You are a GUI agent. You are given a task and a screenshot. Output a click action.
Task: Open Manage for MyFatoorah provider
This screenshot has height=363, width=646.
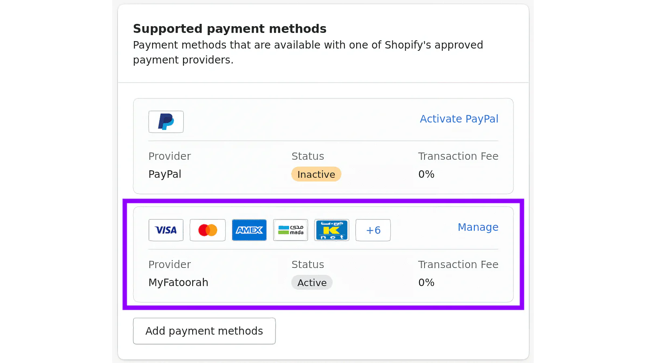pyautogui.click(x=478, y=227)
